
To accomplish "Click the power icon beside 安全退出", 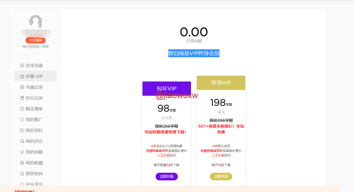I will click(22, 184).
